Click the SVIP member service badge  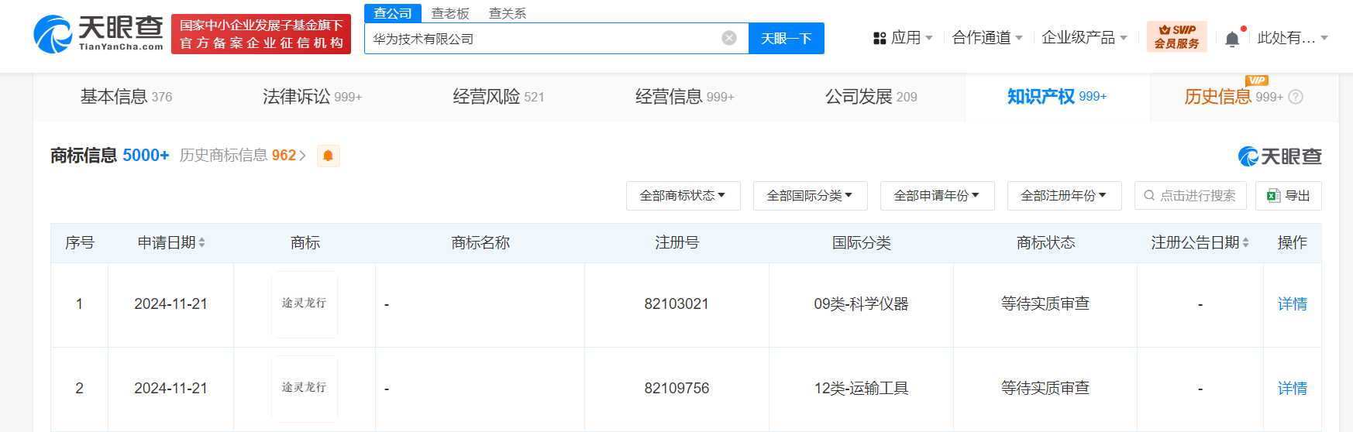click(1176, 37)
